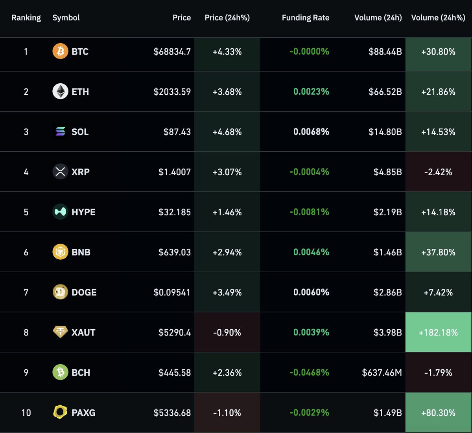Click the Bitcoin Cash icon
This screenshot has width=472, height=433.
pos(60,372)
